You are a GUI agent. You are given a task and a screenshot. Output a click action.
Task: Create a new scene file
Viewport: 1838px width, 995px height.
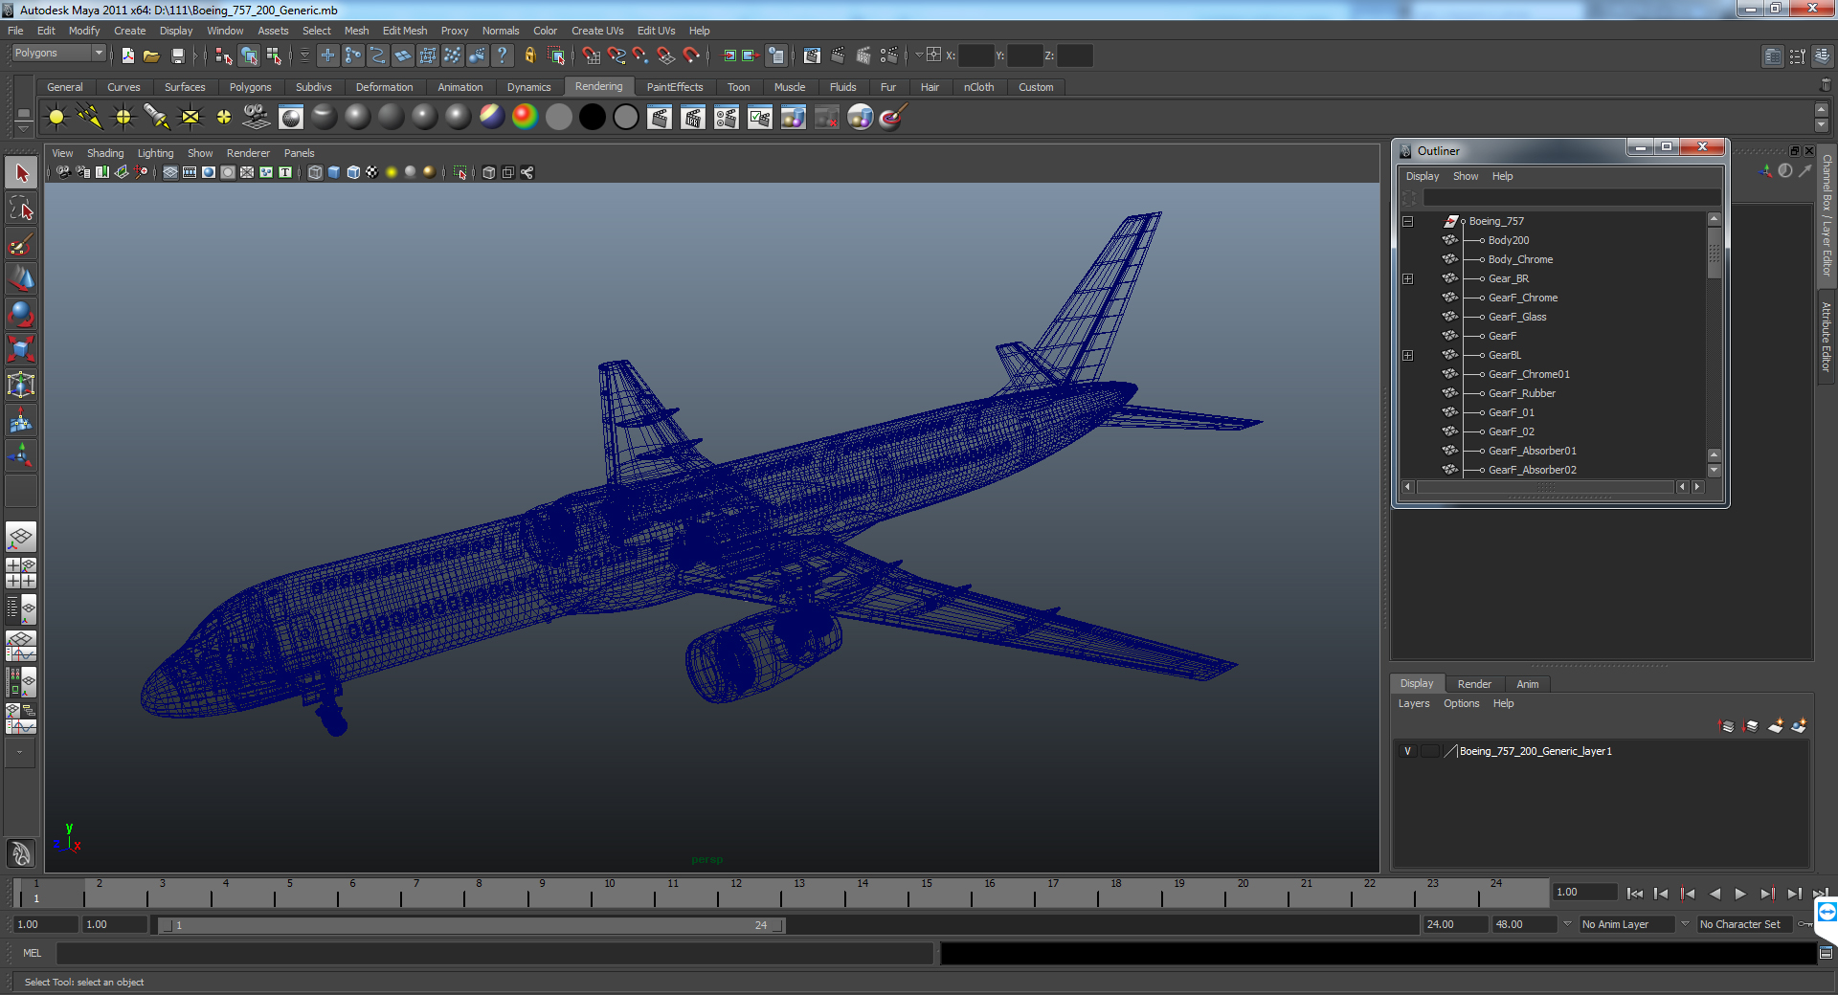click(127, 55)
